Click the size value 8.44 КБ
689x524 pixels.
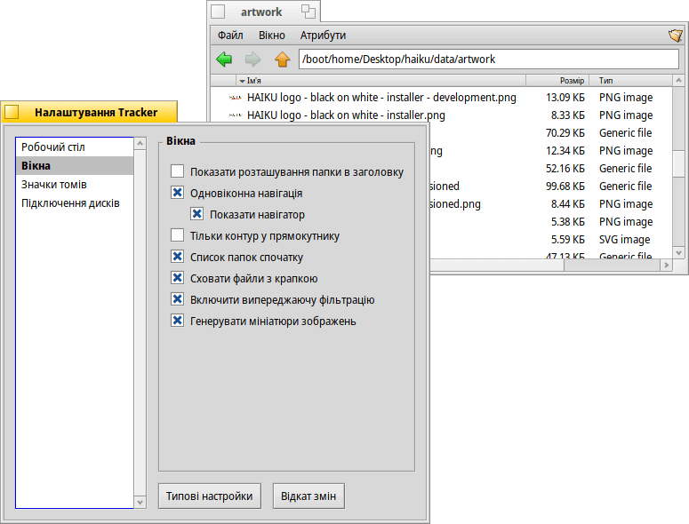[x=568, y=204]
